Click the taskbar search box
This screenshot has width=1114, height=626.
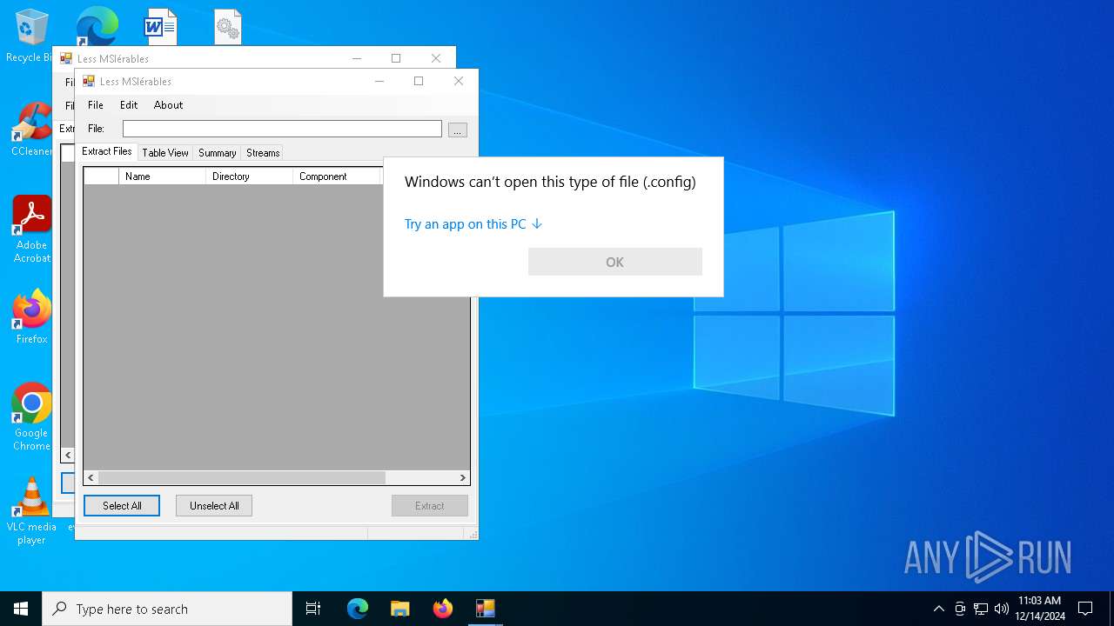point(167,609)
